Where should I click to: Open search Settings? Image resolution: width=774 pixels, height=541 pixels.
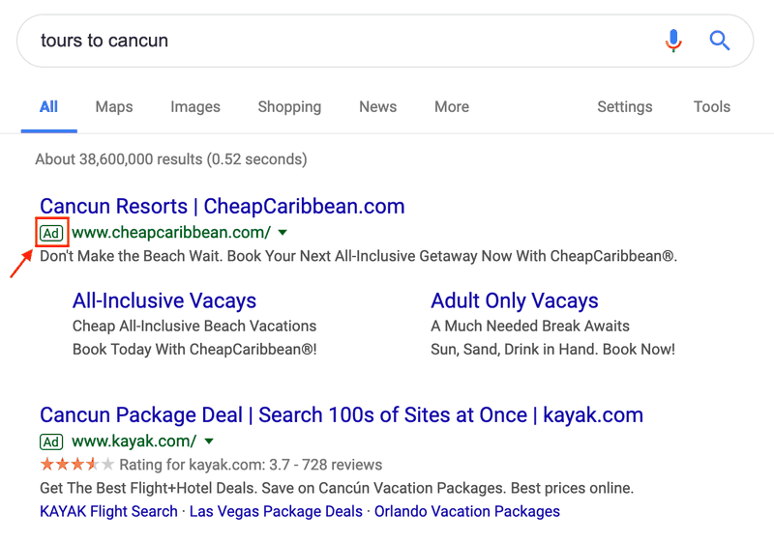pos(624,107)
